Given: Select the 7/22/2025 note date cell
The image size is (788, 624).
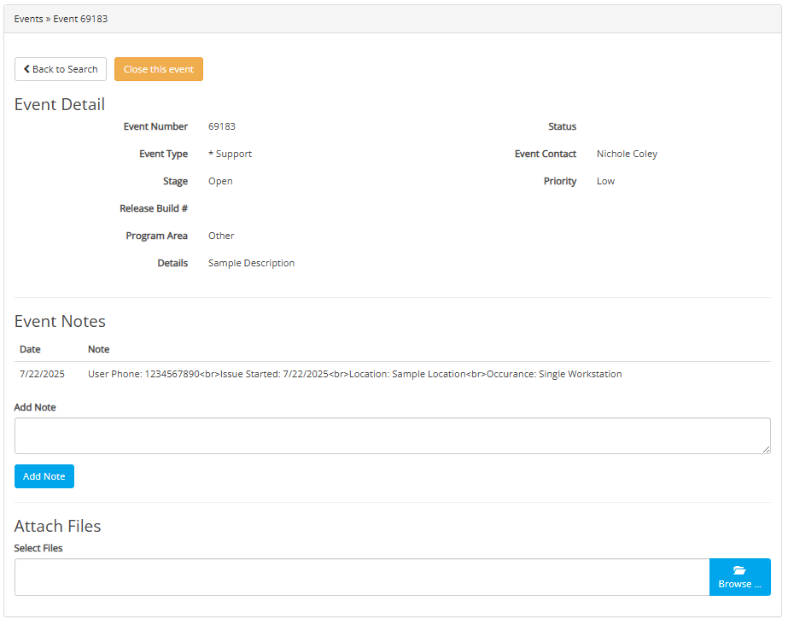Looking at the screenshot, I should [x=42, y=374].
